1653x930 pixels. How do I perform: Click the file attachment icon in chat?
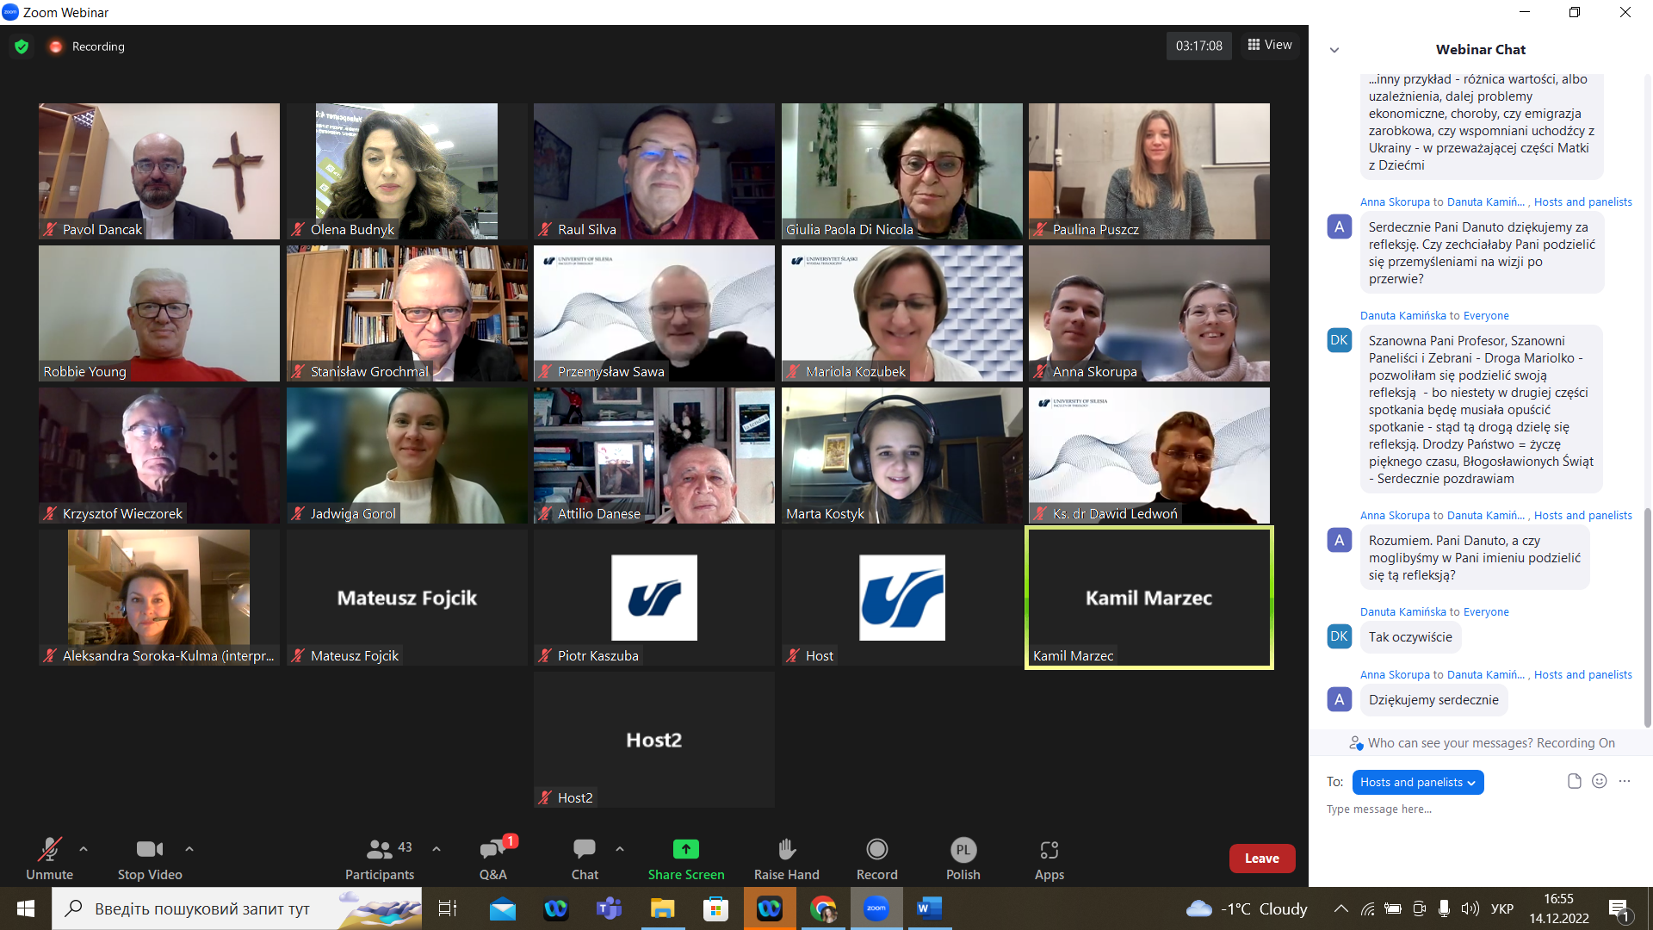1574,781
